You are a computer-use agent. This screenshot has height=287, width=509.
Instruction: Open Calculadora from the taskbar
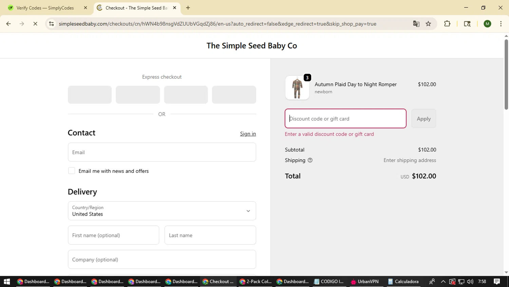[x=403, y=282]
